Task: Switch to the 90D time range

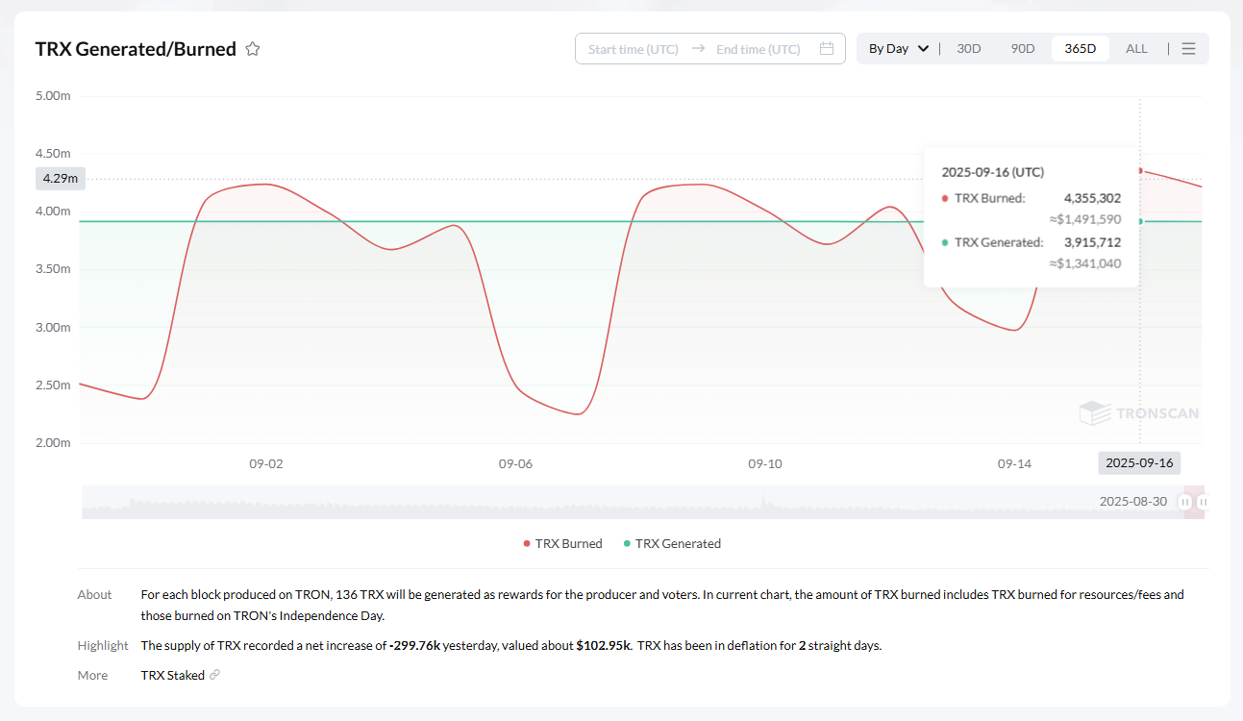Action: click(x=1023, y=49)
